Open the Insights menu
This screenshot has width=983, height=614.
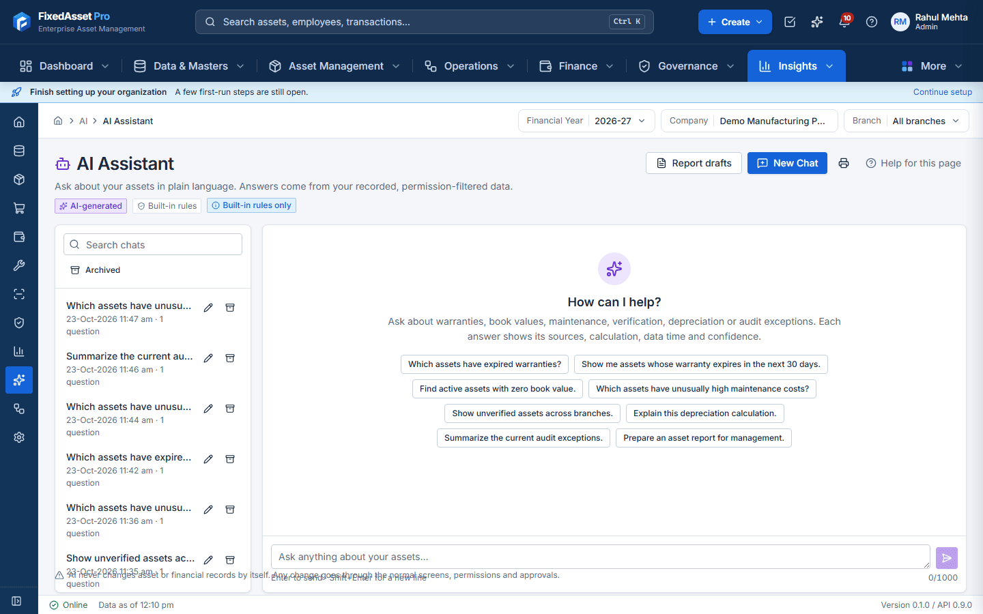797,66
